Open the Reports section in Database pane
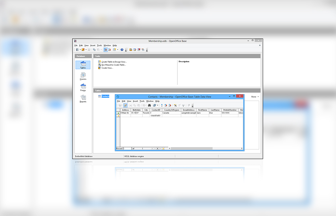 tap(83, 99)
